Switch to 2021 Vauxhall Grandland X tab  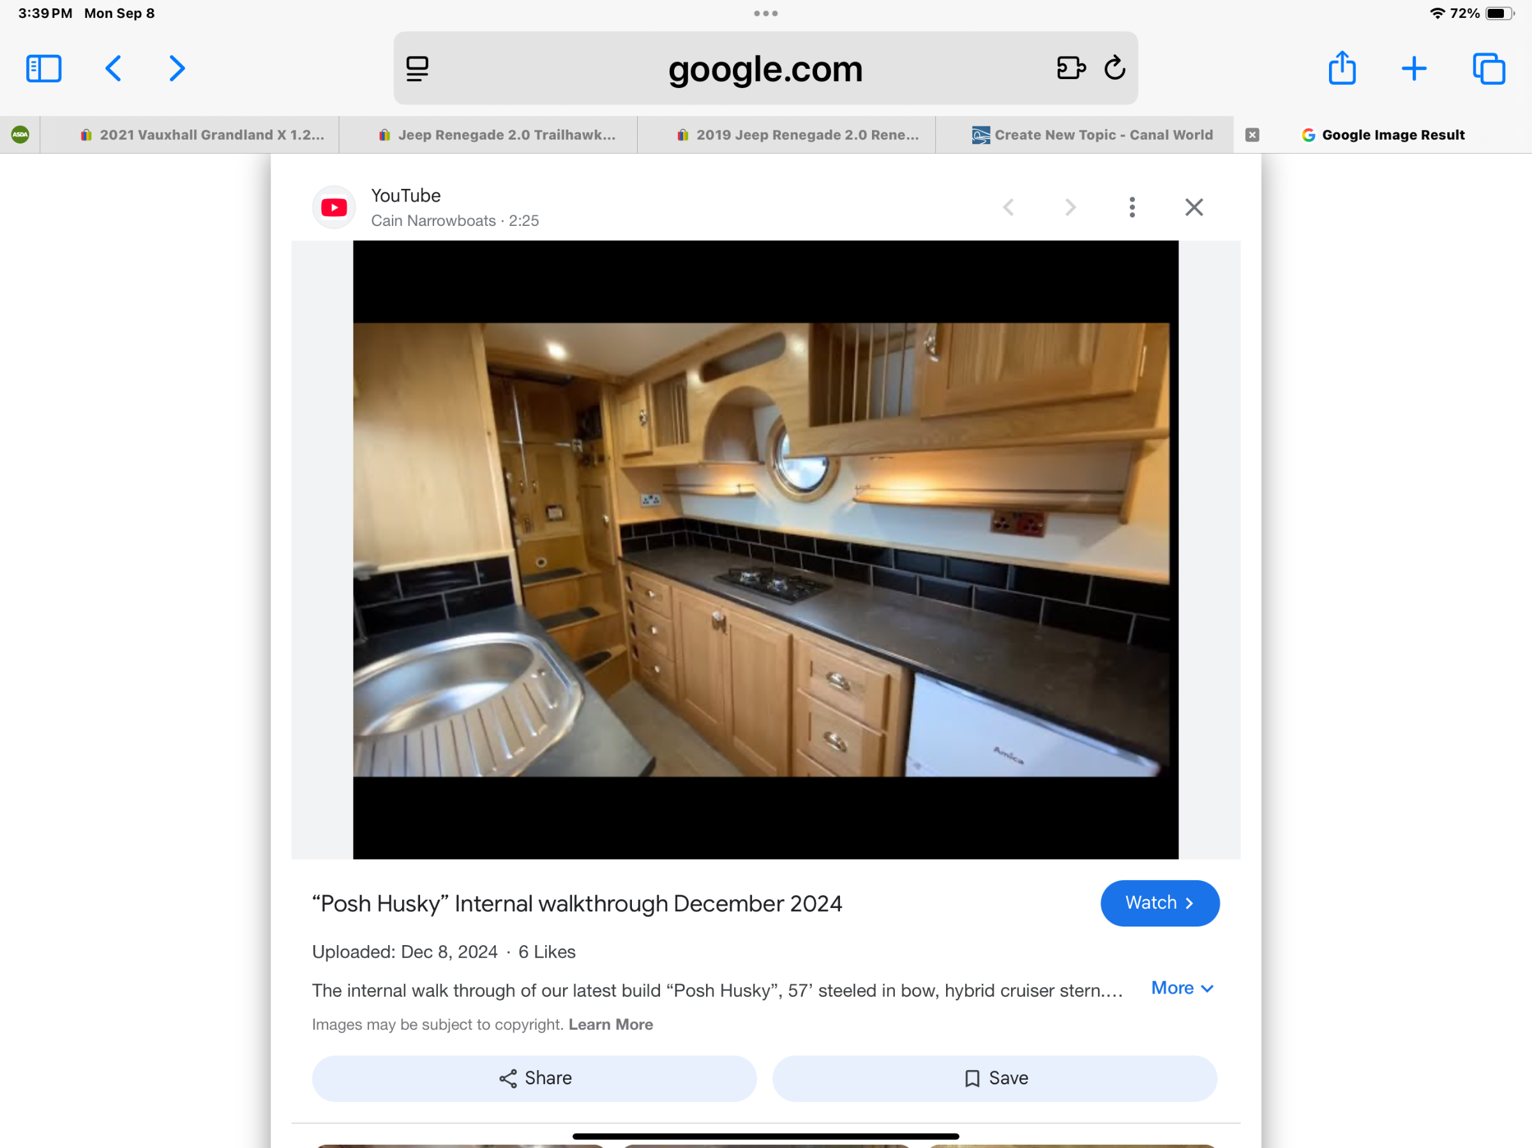click(202, 135)
